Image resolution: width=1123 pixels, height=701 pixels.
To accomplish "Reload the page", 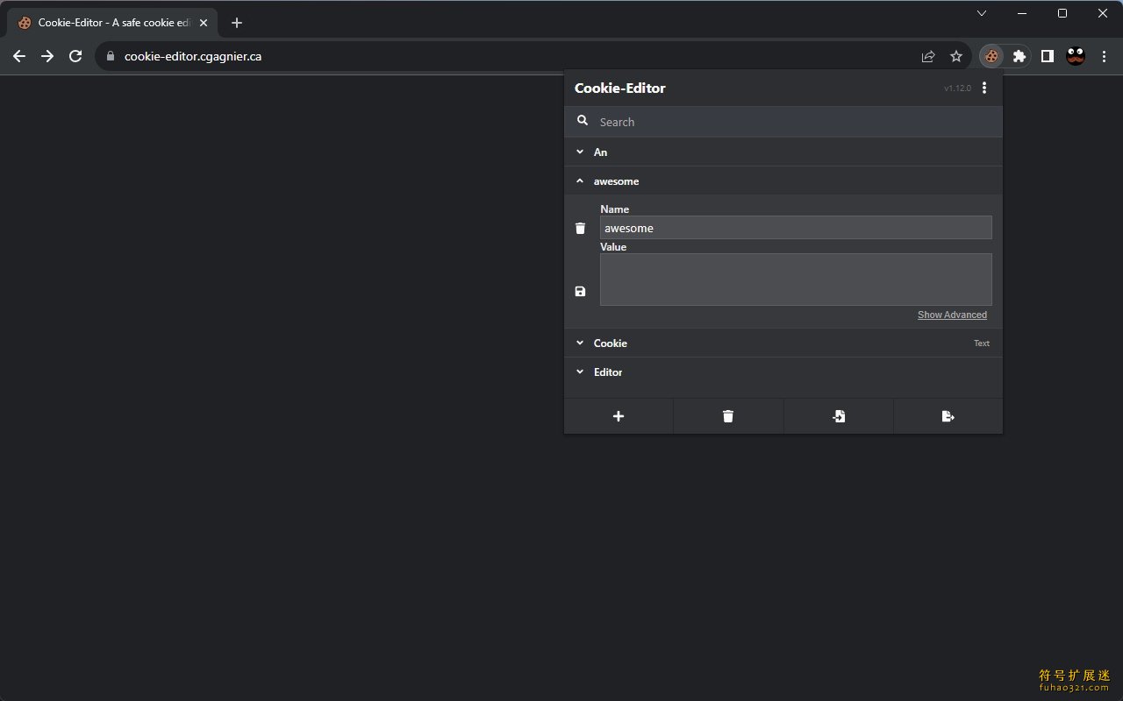I will coord(75,56).
